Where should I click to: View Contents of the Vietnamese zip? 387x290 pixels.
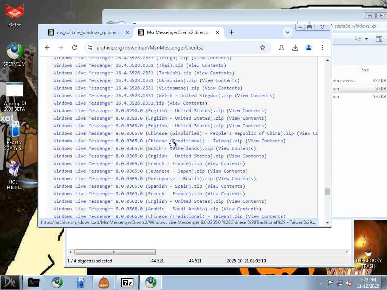tap(222, 88)
